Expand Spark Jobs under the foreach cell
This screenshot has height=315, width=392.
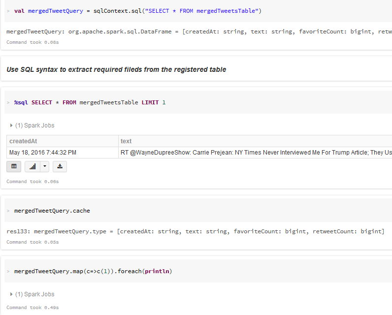click(x=32, y=294)
